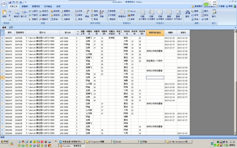Open the 其他 dropdown in the 数据 group

click(55, 19)
